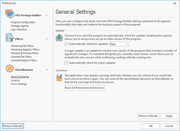The width and height of the screenshot is (180, 131).
Task: Click the Automatically check for major updates label
Action: point(92,63)
